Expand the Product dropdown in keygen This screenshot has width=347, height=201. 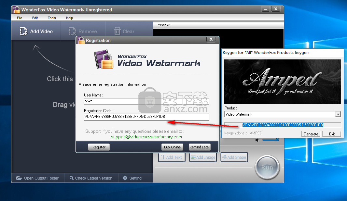338,114
